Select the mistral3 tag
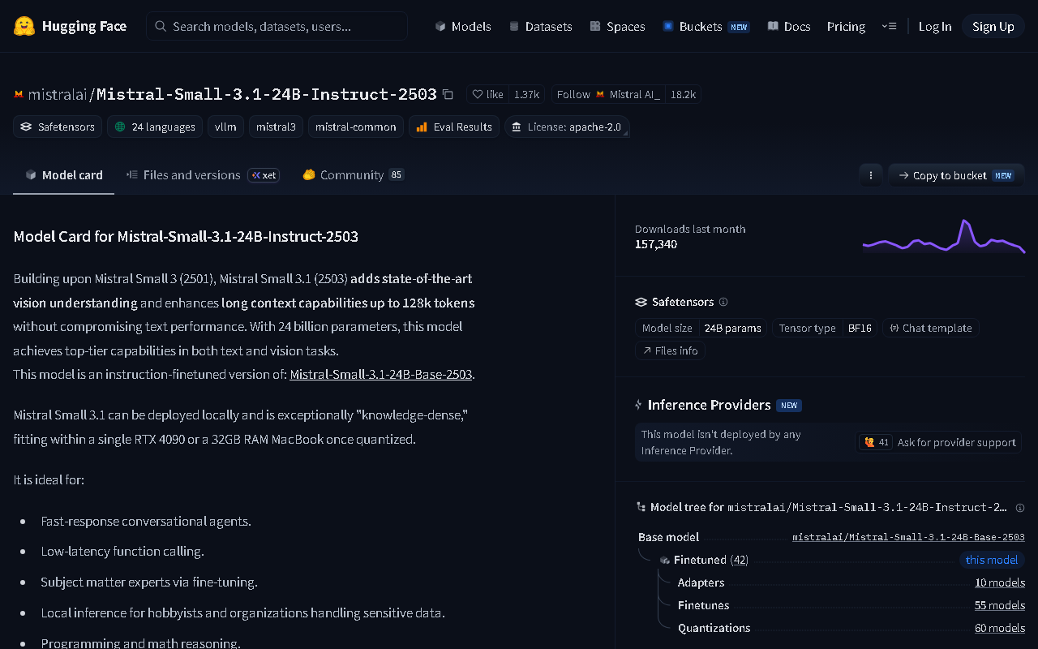This screenshot has width=1038, height=649. pyautogui.click(x=276, y=127)
